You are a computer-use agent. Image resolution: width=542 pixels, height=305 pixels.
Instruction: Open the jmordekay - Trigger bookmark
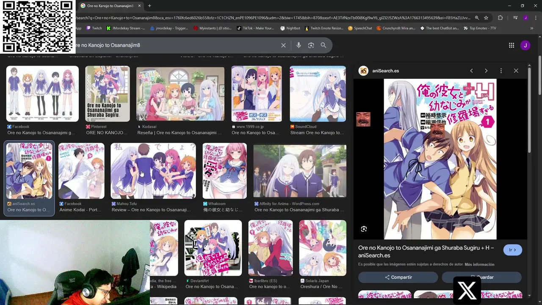pyautogui.click(x=169, y=28)
